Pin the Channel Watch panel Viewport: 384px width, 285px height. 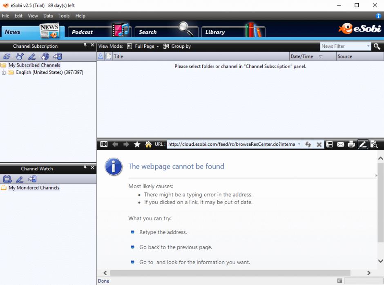click(85, 167)
